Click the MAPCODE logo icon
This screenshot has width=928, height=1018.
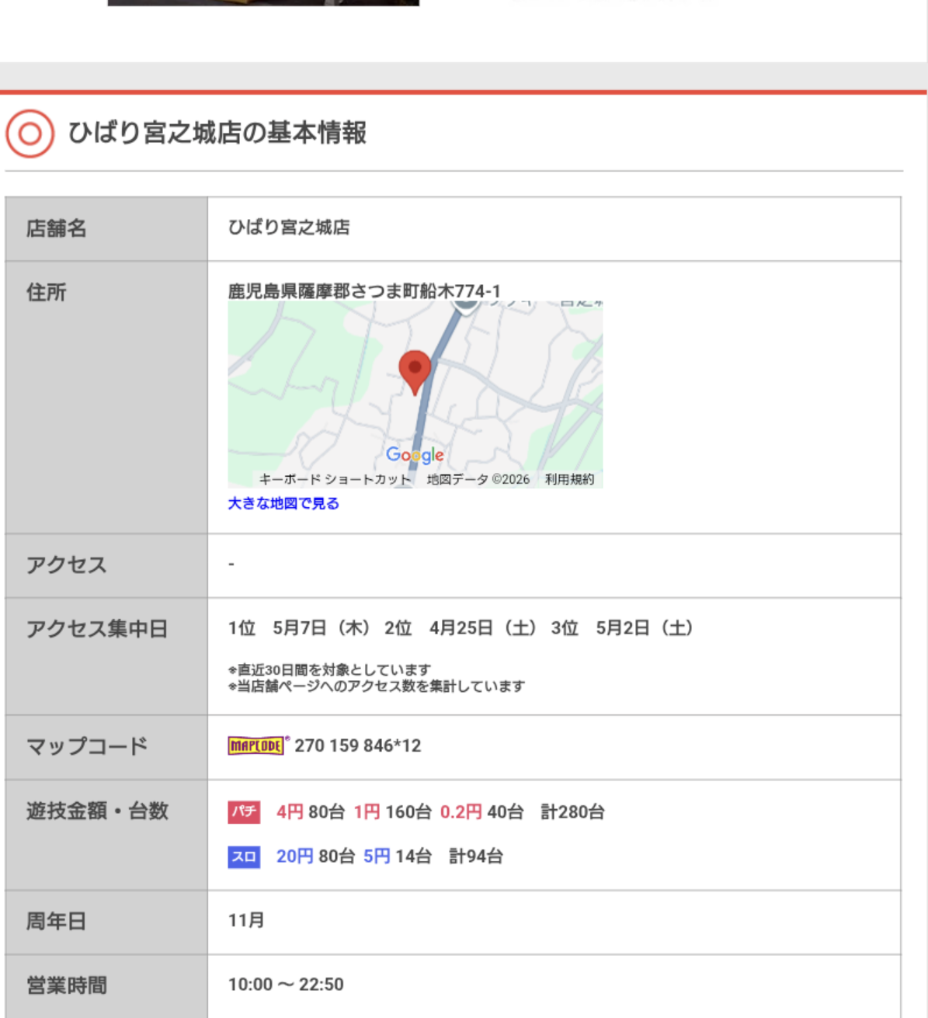[257, 745]
